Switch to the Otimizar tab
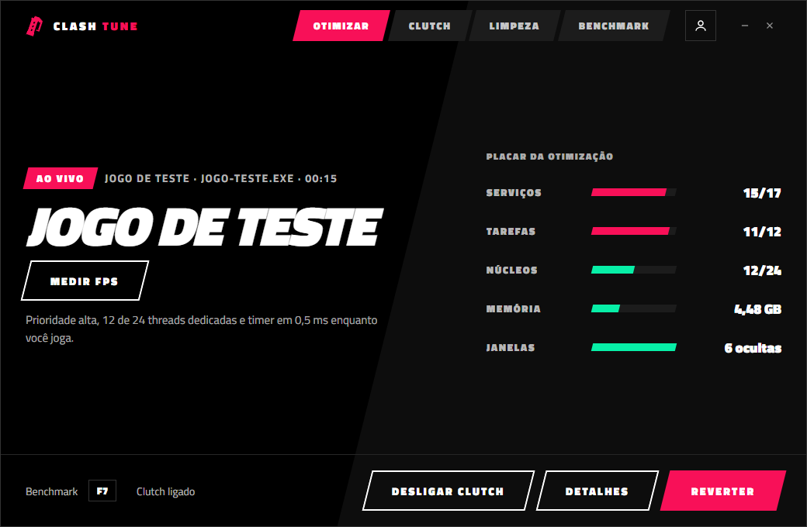This screenshot has height=527, width=807. click(x=341, y=26)
